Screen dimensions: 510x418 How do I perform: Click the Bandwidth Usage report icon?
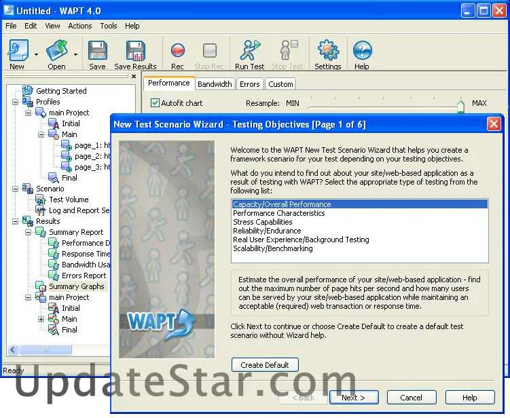pyautogui.click(x=54, y=265)
